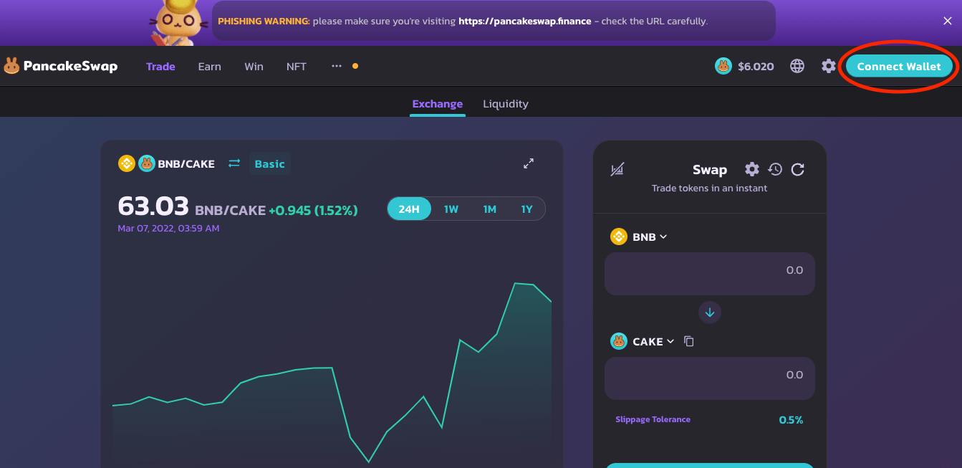The height and width of the screenshot is (468, 962).
Task: Click the $6.020 CAKE price
Action: point(756,67)
